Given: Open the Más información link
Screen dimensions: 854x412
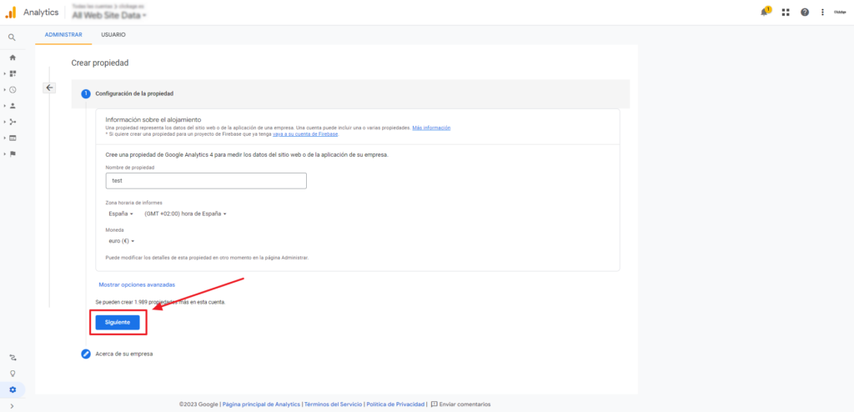Looking at the screenshot, I should (431, 128).
